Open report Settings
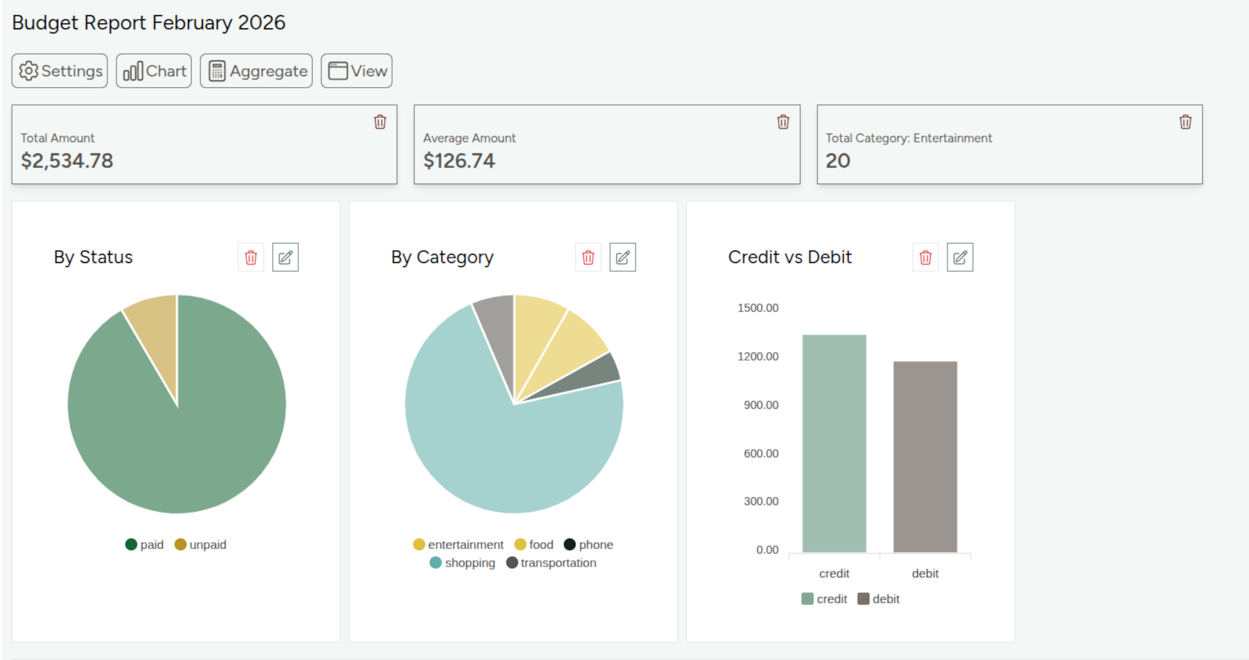1249x660 pixels. click(x=60, y=71)
